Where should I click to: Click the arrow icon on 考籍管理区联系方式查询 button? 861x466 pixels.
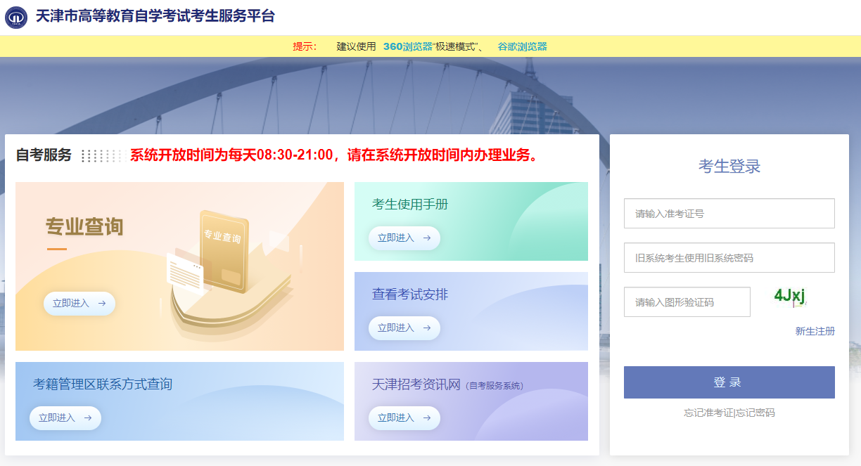point(87,418)
